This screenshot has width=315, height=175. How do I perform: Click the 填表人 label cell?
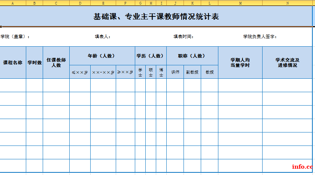(x=102, y=37)
